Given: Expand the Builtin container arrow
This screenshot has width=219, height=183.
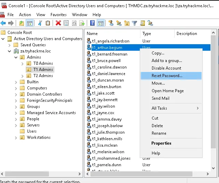Looking at the screenshot, I should (x=16, y=82).
